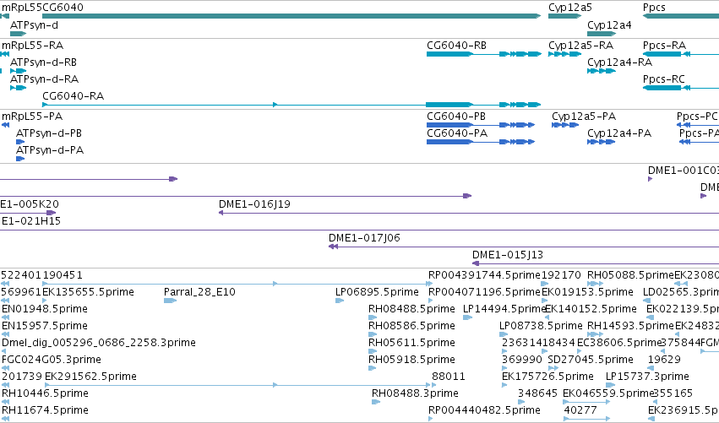Click clone DME1-017J06

click(x=524, y=247)
